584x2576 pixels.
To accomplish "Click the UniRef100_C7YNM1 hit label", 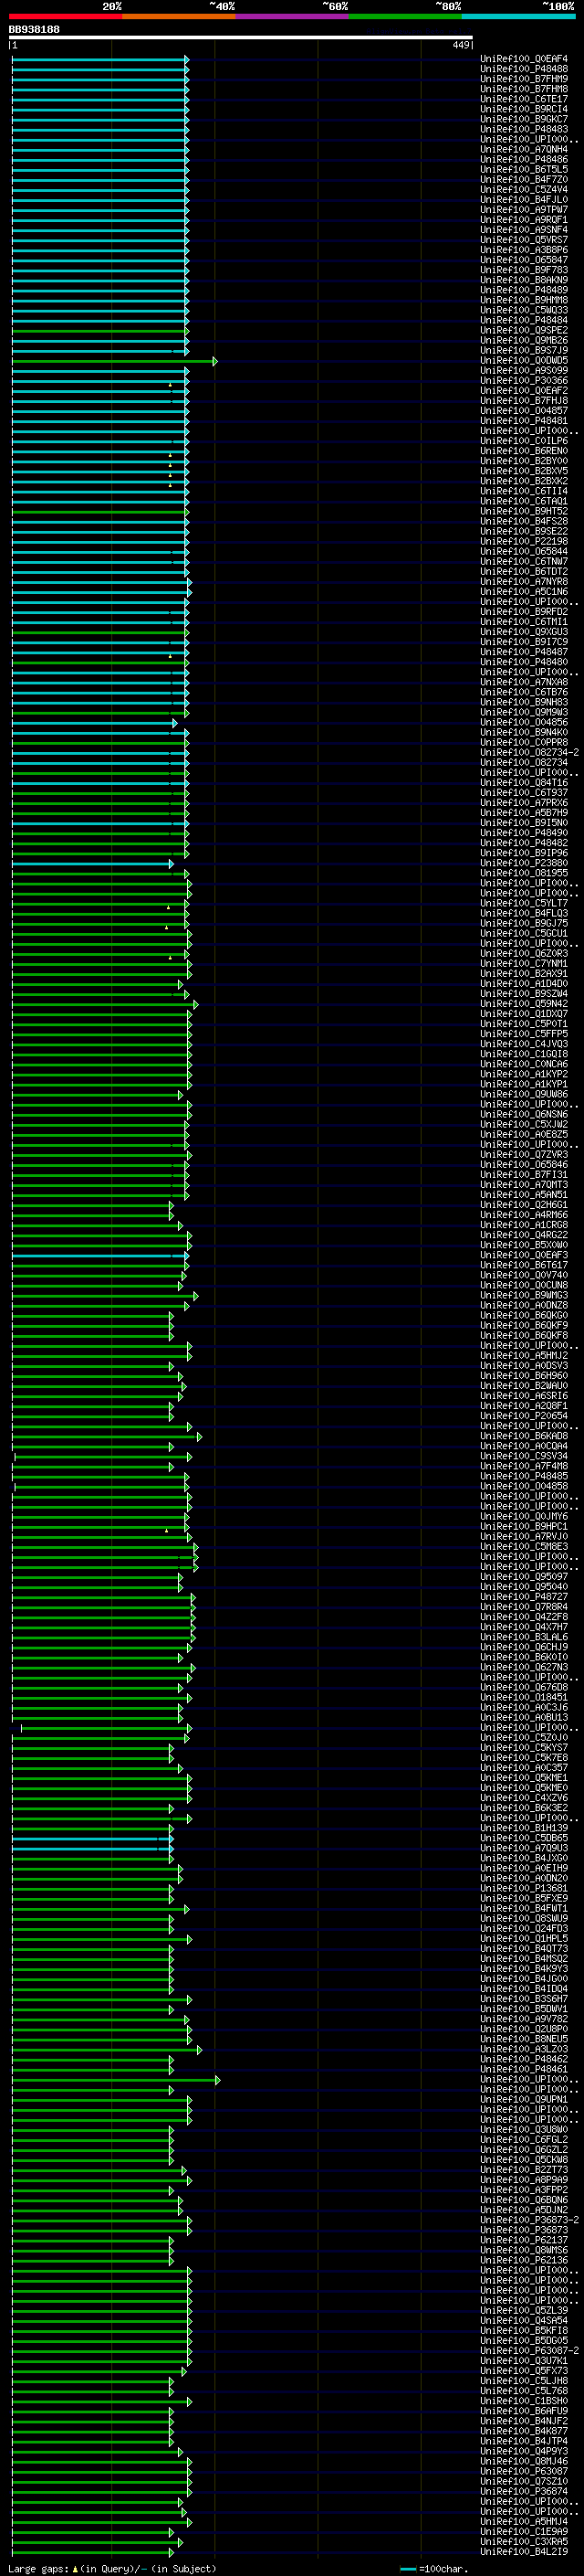I will point(524,964).
